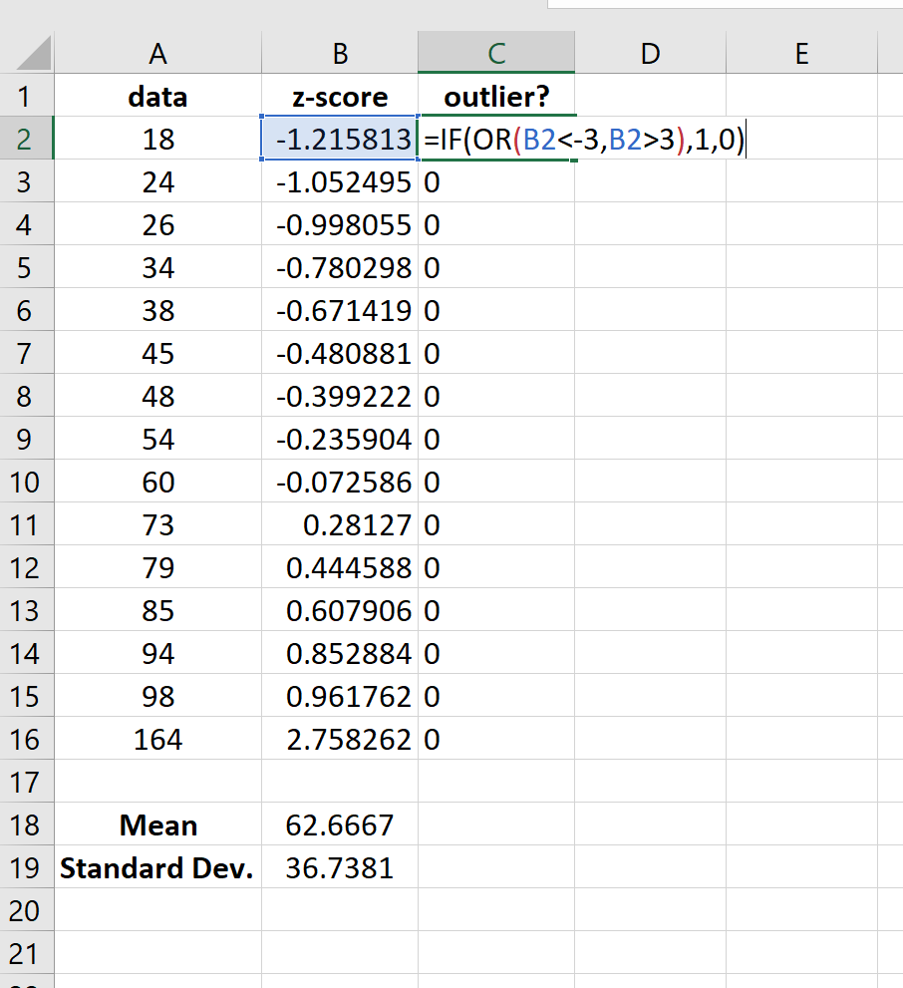903x988 pixels.
Task: Click the standard deviation value 36.7381
Action: (x=339, y=868)
